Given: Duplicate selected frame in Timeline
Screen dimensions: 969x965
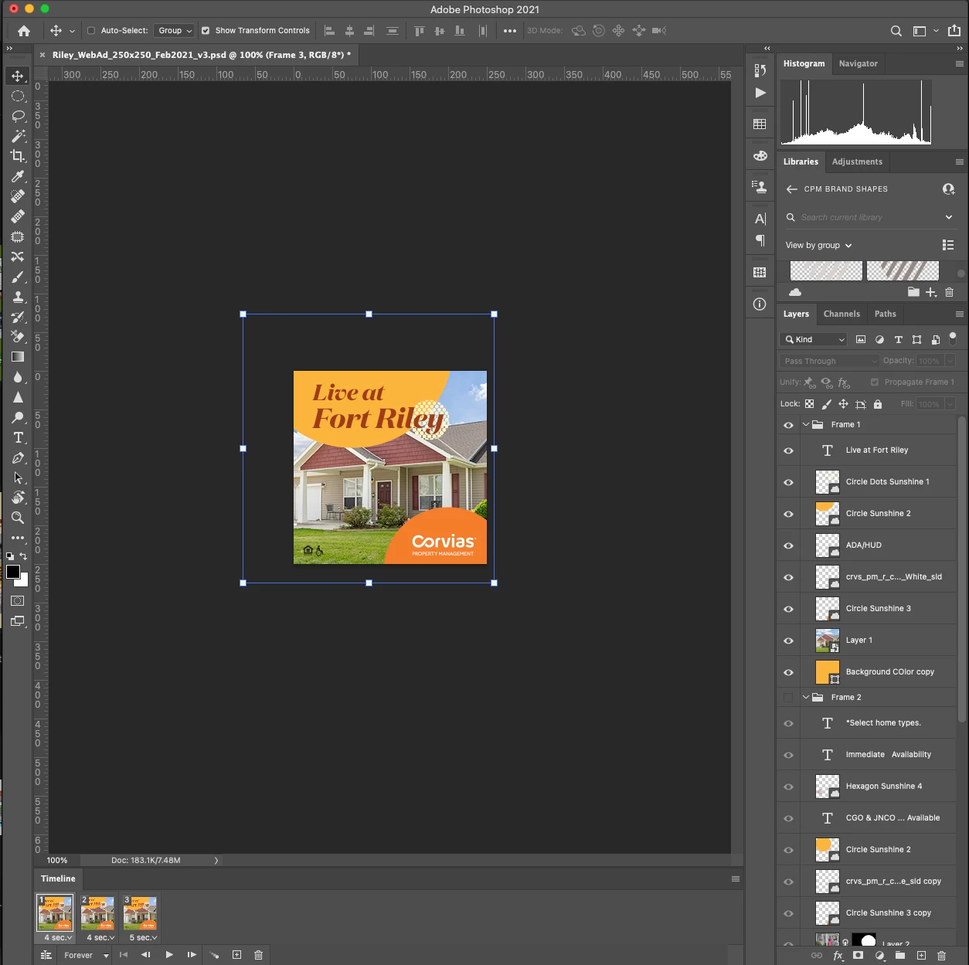Looking at the screenshot, I should point(236,955).
